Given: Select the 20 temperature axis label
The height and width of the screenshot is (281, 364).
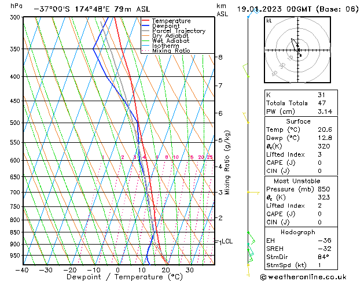Looking at the screenshot, I should [x=166, y=270].
